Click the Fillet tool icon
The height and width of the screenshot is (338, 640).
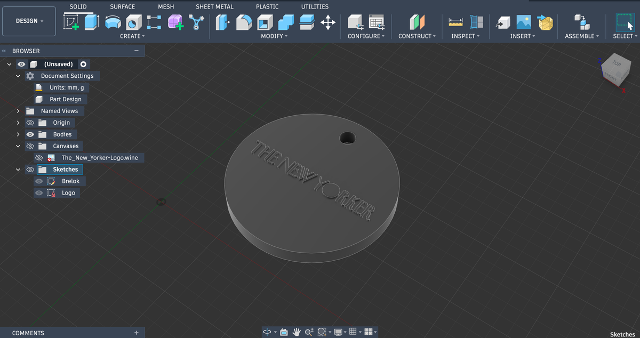(244, 22)
